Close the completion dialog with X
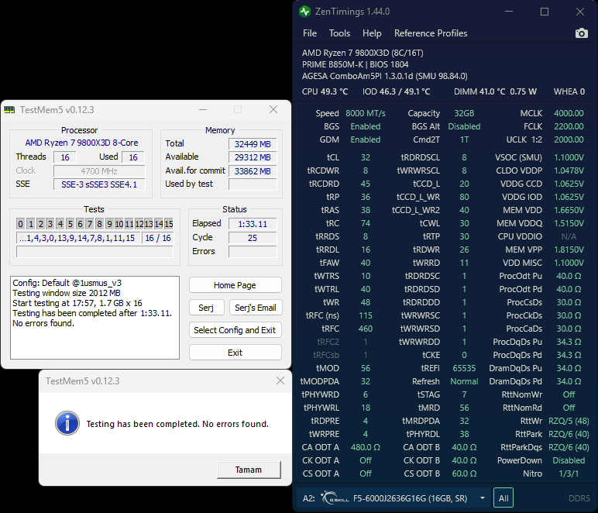 [280, 380]
